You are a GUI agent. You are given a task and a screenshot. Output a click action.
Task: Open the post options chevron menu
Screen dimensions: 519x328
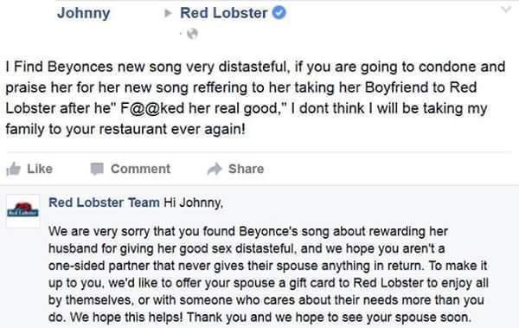point(506,9)
